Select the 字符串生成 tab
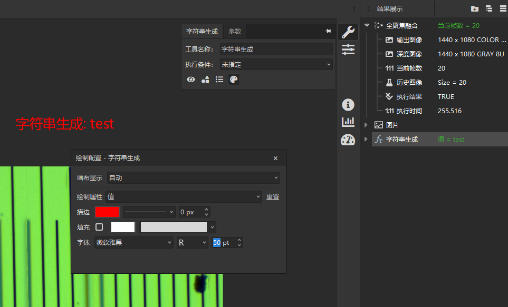Image resolution: width=508 pixels, height=307 pixels. (x=202, y=32)
